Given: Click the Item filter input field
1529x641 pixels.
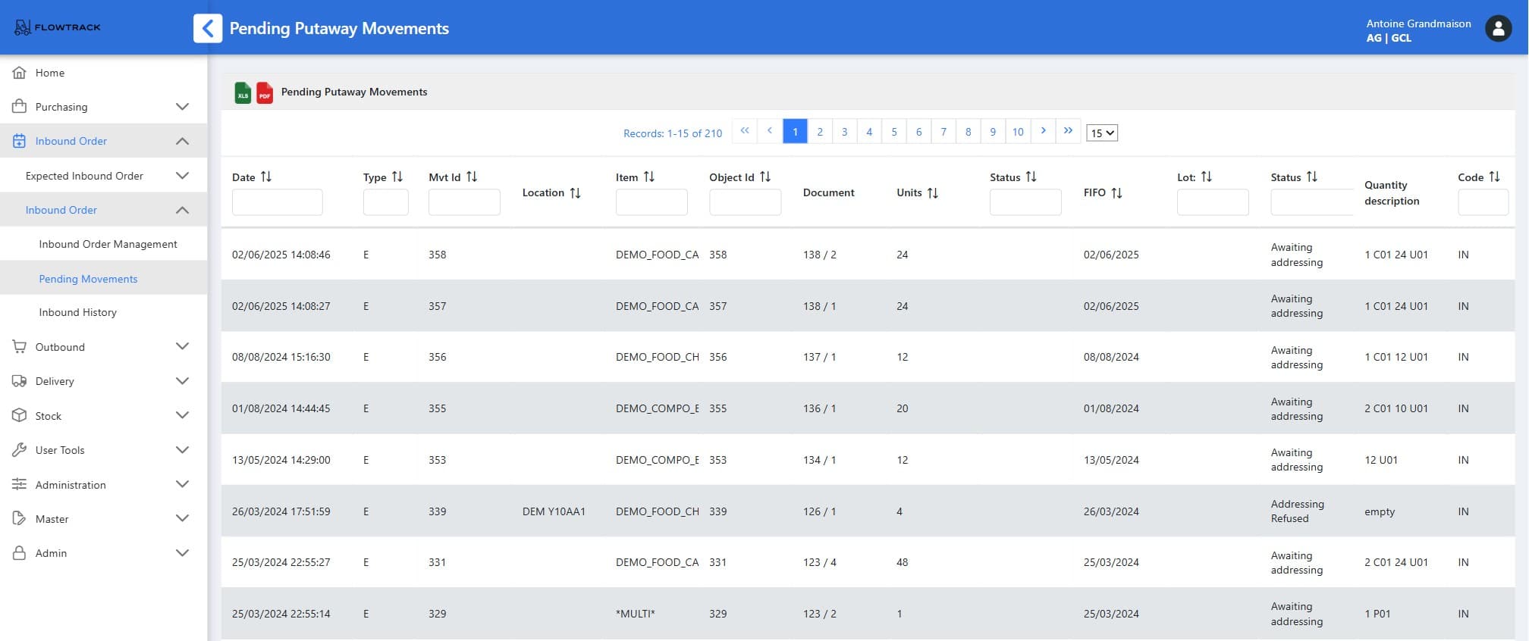Looking at the screenshot, I should pyautogui.click(x=651, y=202).
